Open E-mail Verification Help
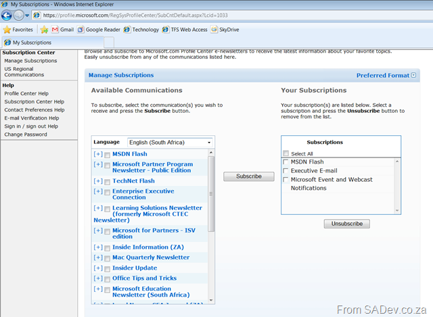Viewport: 433px width, 317px height. click(x=32, y=118)
